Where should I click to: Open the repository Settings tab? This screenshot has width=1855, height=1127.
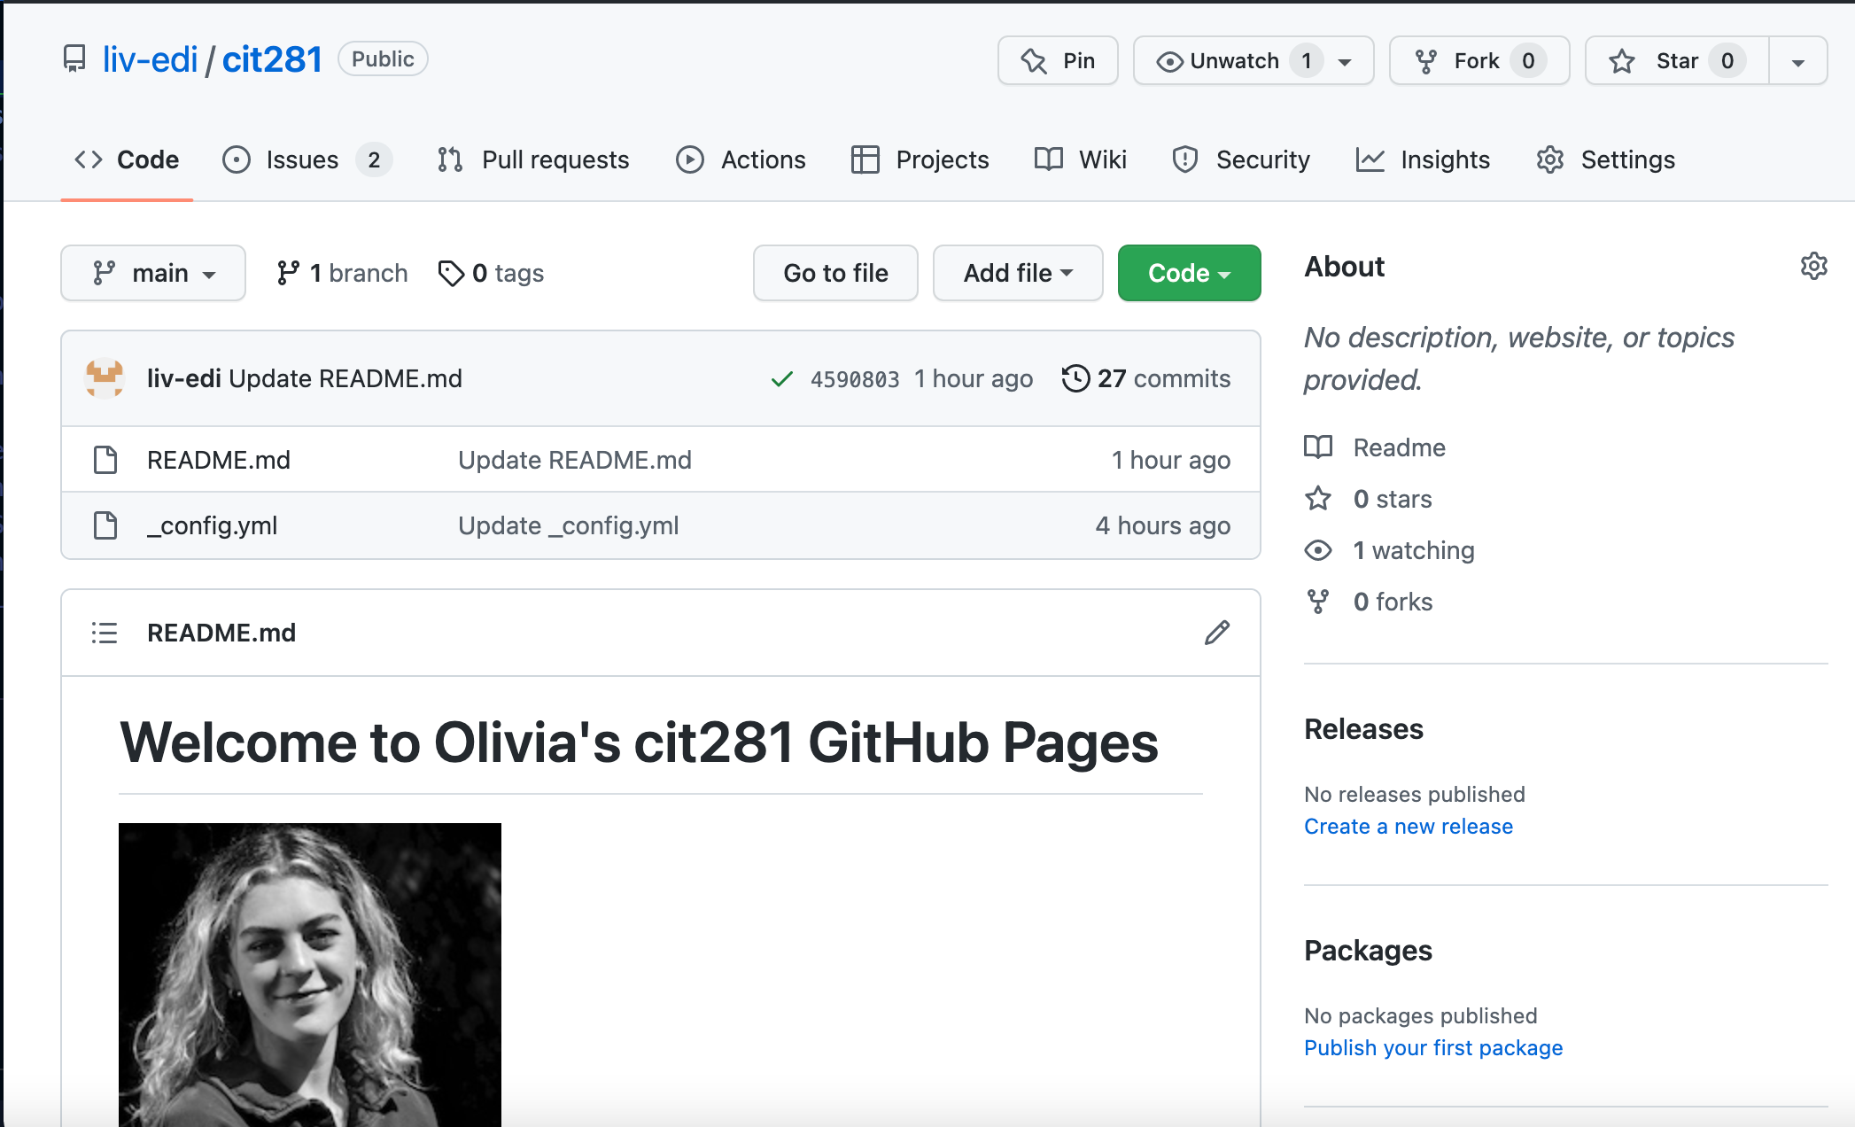(x=1605, y=159)
